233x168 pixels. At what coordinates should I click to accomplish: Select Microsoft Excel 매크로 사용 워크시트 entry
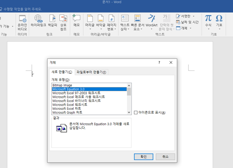click(89, 97)
